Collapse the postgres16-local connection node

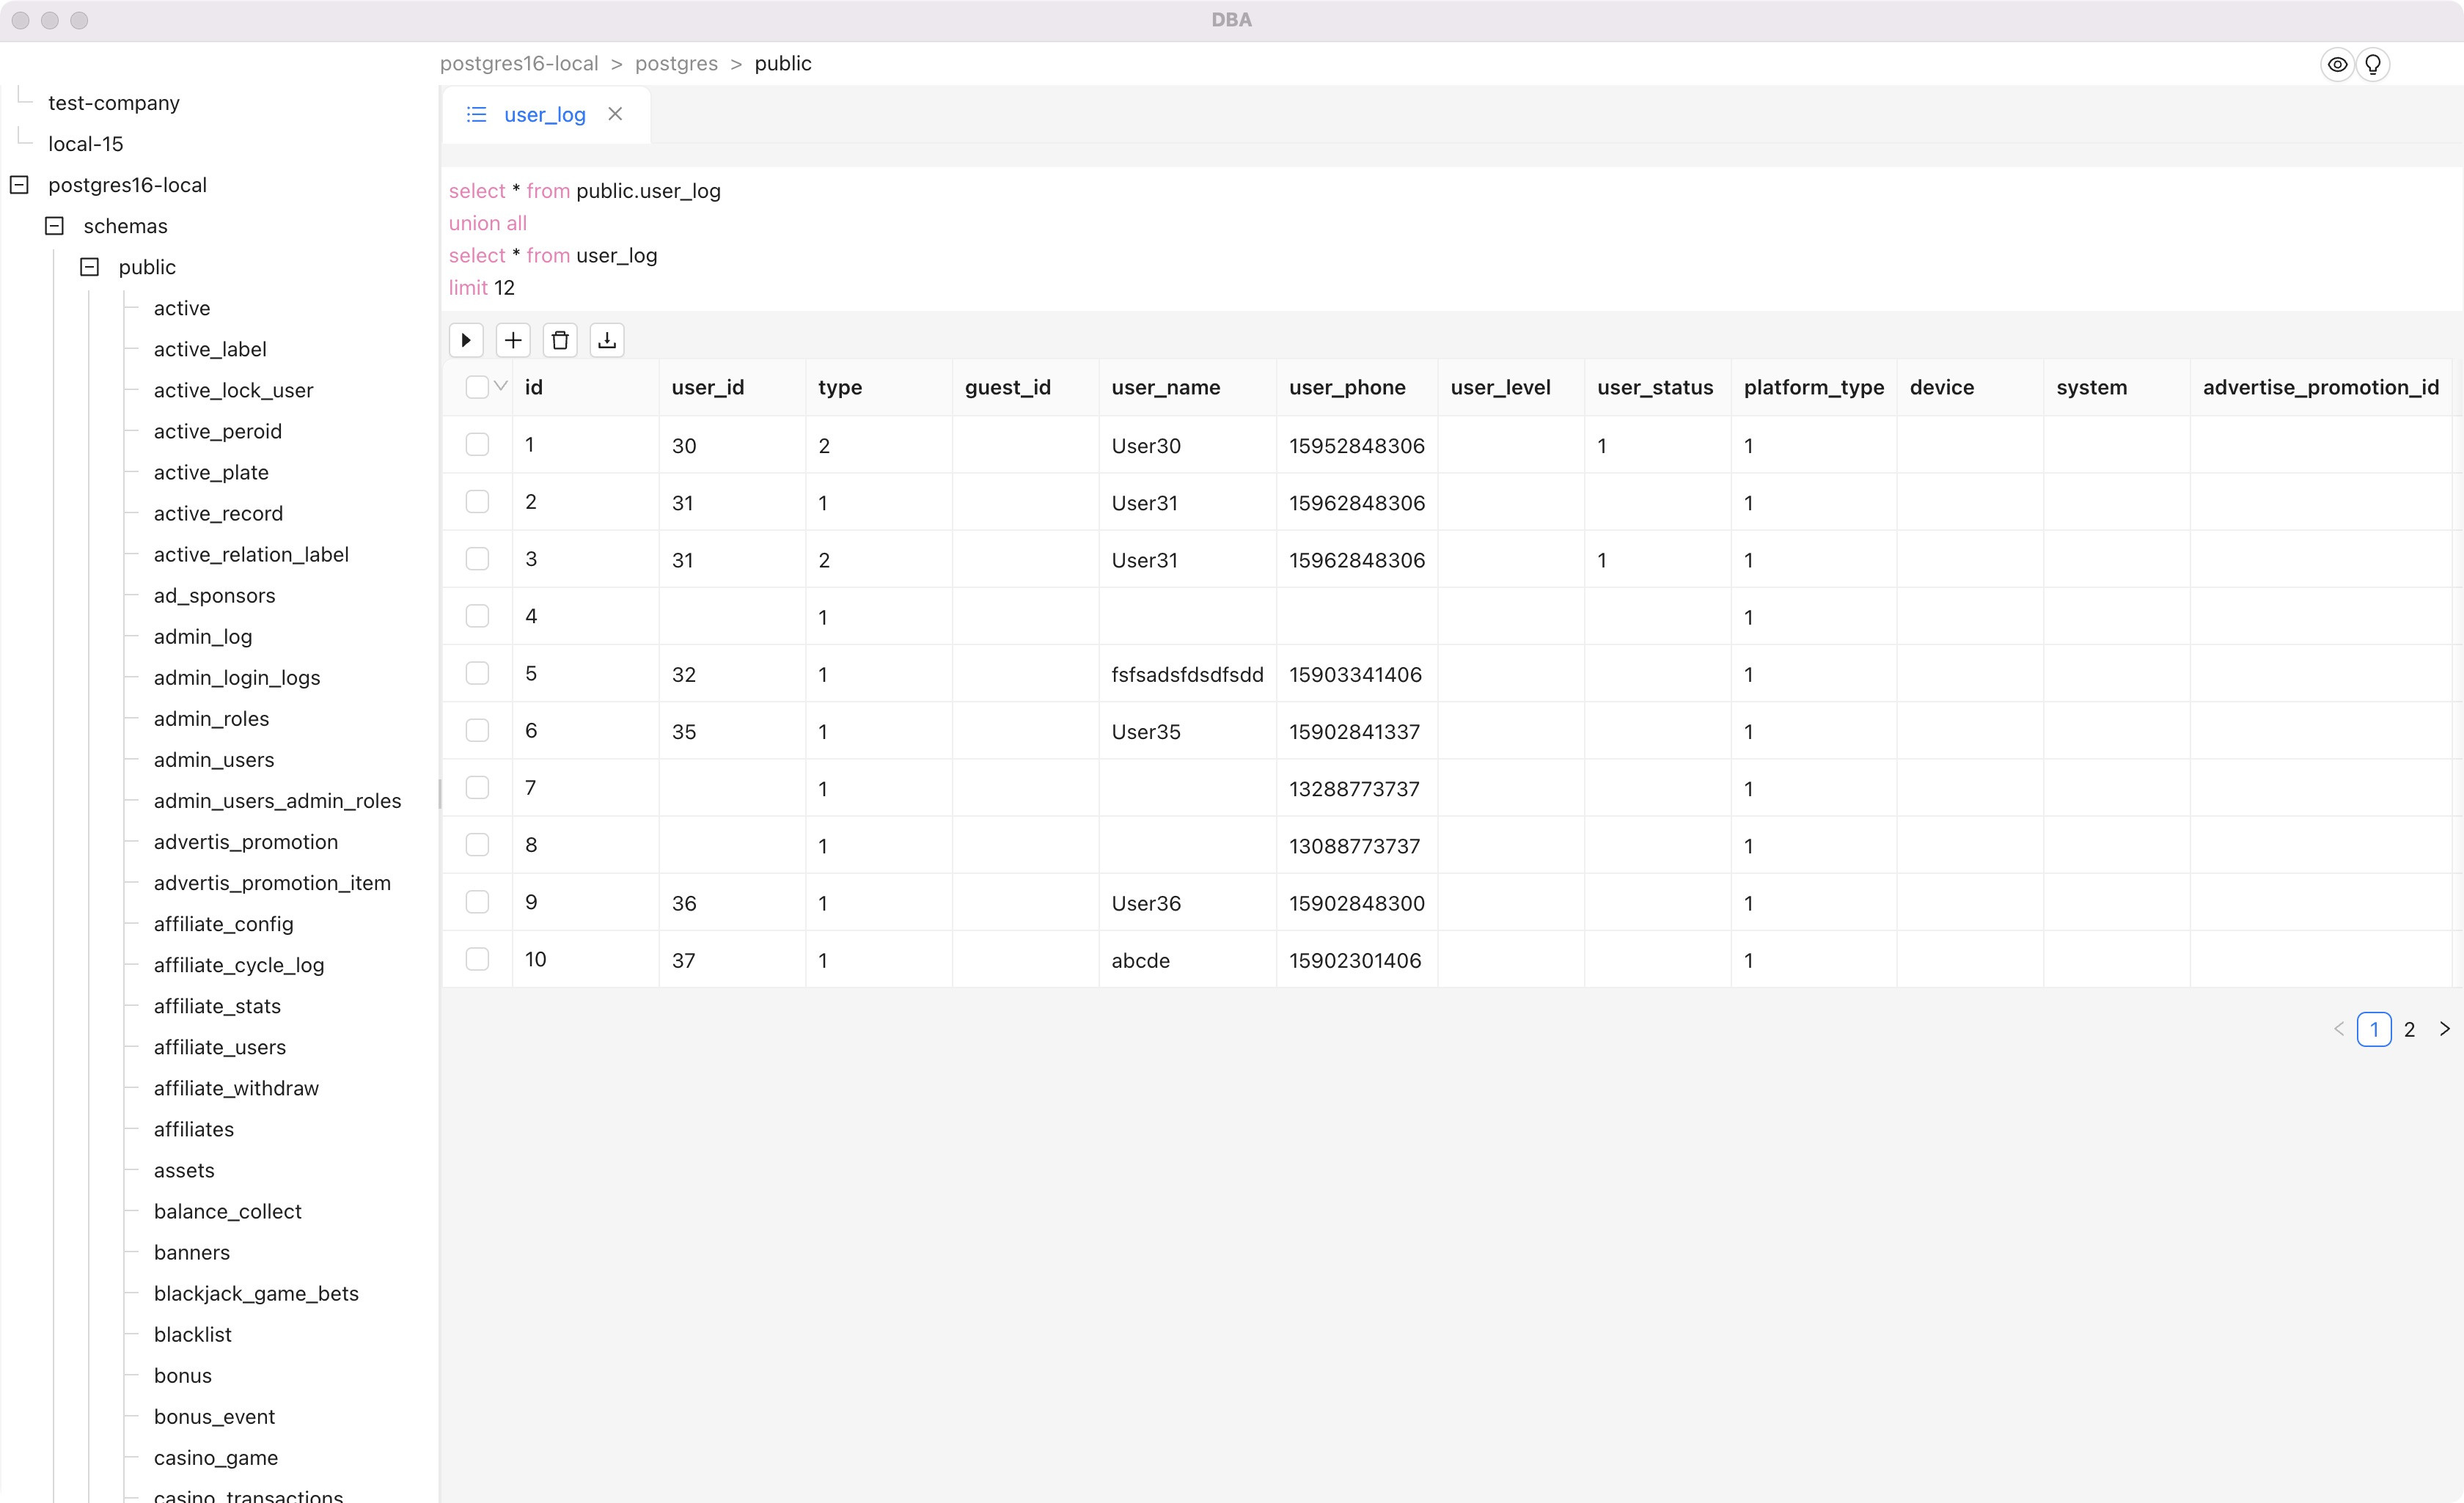pyautogui.click(x=19, y=185)
